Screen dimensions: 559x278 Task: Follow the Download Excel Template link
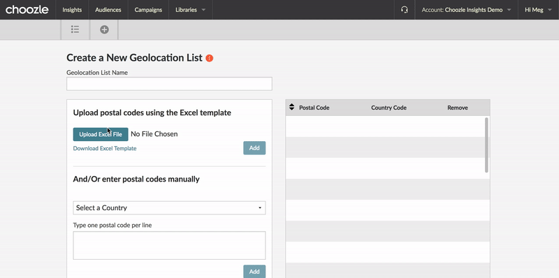(105, 148)
